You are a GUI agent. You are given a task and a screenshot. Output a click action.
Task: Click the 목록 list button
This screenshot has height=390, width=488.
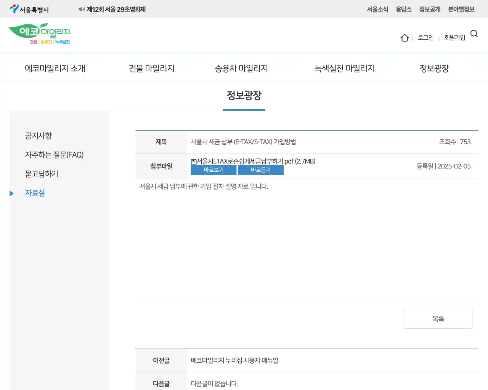coord(438,319)
